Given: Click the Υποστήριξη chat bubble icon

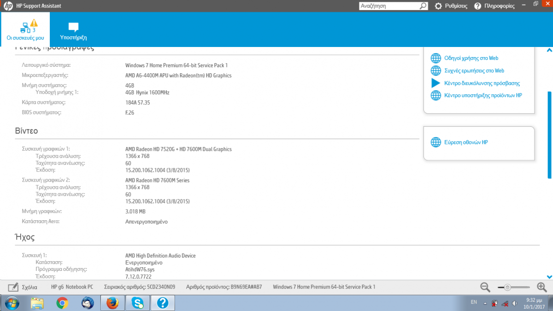Looking at the screenshot, I should (x=73, y=27).
